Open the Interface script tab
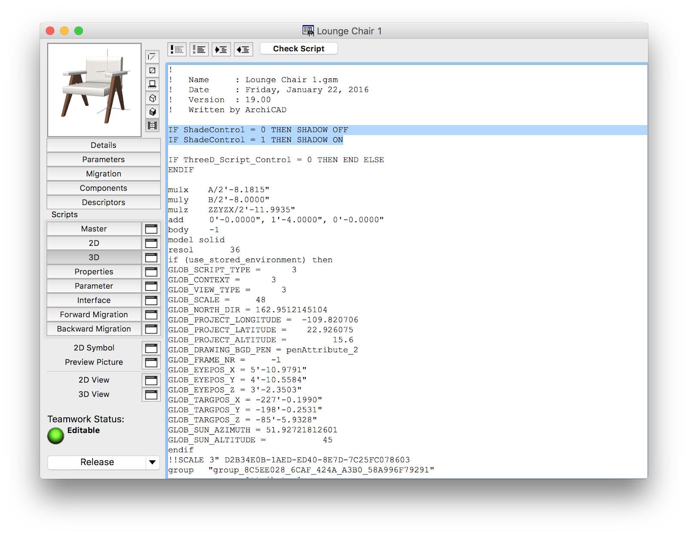This screenshot has height=536, width=688. (x=94, y=300)
